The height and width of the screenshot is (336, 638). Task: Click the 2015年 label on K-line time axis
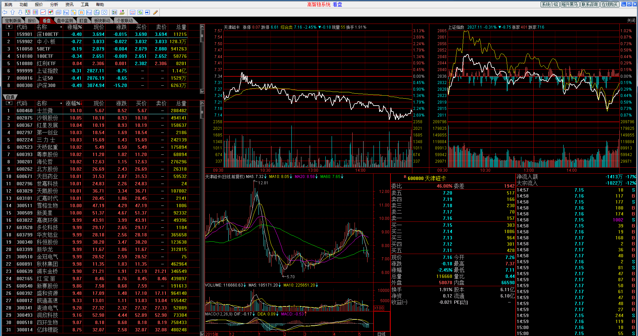tap(212, 334)
